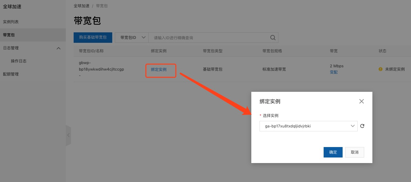Screen dimensions: 411x182
Task: Focus the ID search input field
Action: (x=209, y=38)
